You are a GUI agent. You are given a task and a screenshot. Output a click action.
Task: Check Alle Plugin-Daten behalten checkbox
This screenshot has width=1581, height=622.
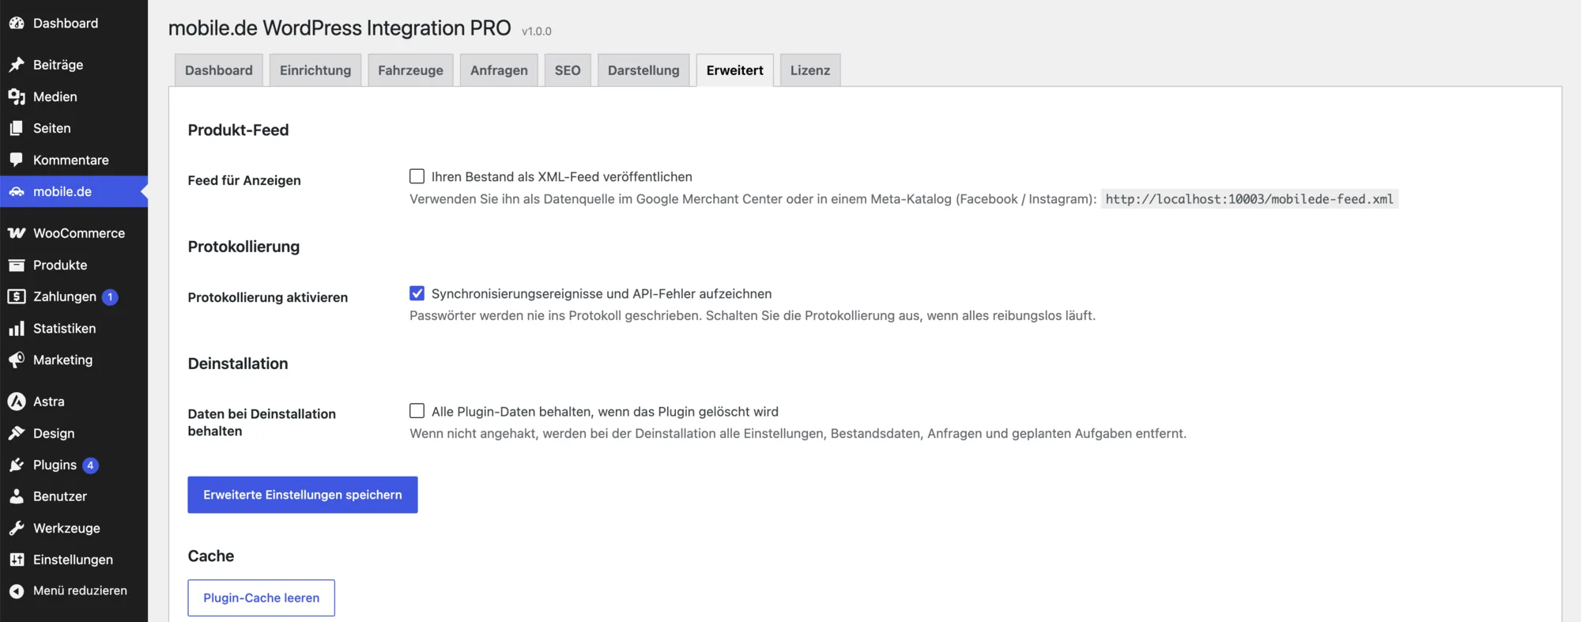point(417,411)
